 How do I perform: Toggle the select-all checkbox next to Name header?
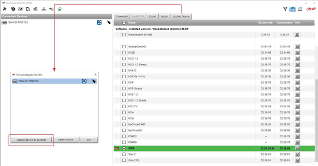[124, 23]
